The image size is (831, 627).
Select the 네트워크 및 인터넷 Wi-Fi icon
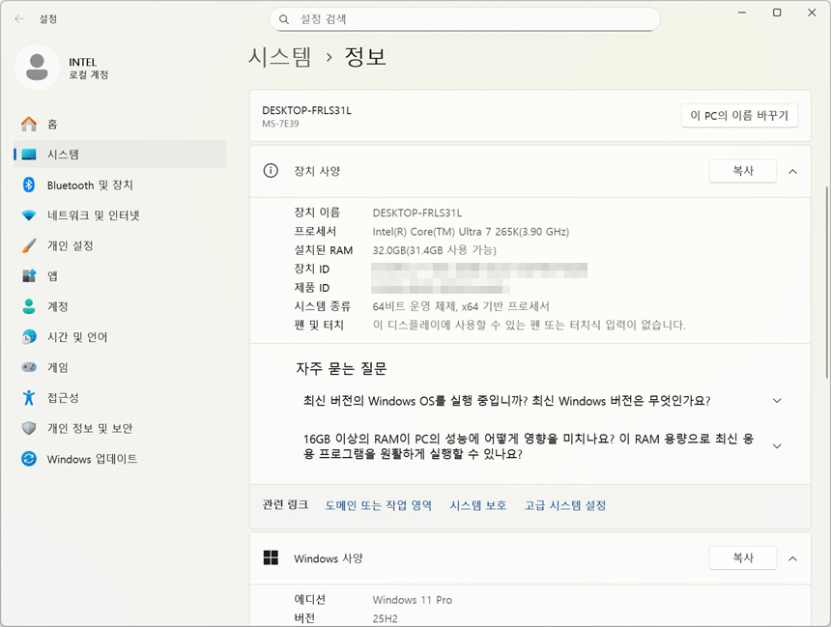click(x=29, y=215)
